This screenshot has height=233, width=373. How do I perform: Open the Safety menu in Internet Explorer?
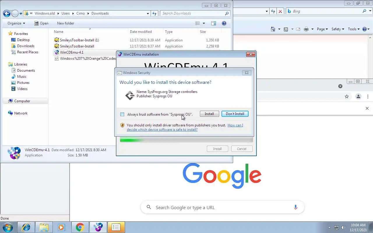click(338, 29)
